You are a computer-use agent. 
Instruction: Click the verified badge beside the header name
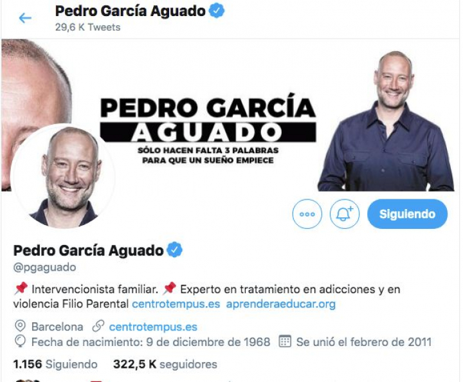point(217,11)
